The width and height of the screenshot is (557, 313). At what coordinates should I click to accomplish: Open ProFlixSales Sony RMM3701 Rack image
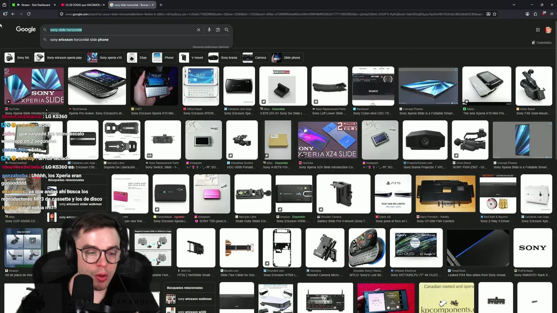pos(533,248)
